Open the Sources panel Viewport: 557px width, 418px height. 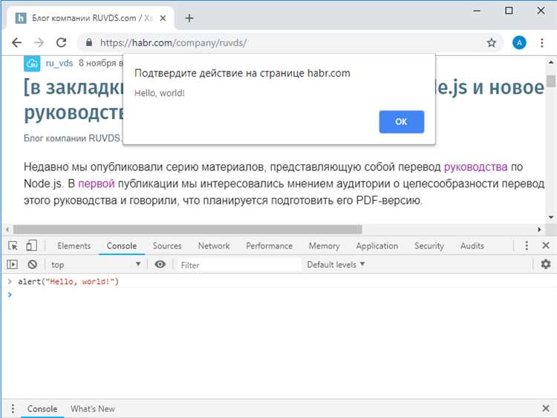coord(167,246)
